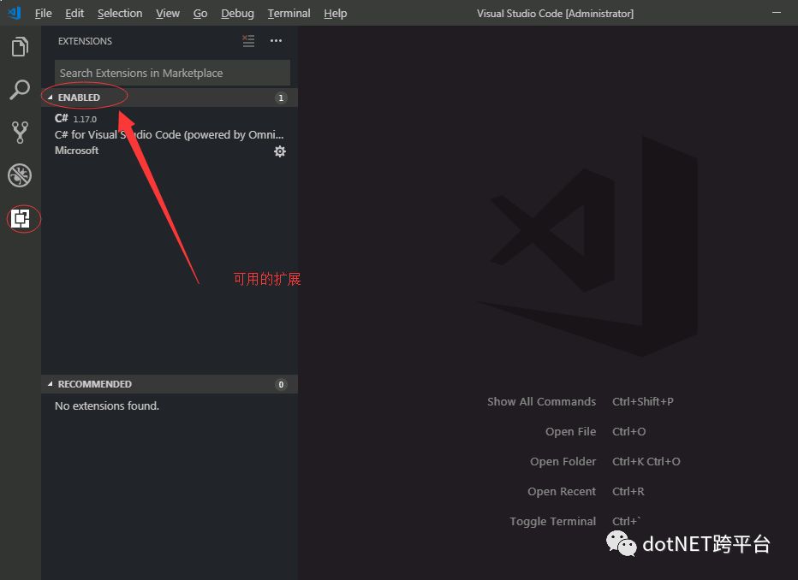Select the C# for Visual Studio Code extension
Viewport: 798px width, 580px height.
point(170,134)
